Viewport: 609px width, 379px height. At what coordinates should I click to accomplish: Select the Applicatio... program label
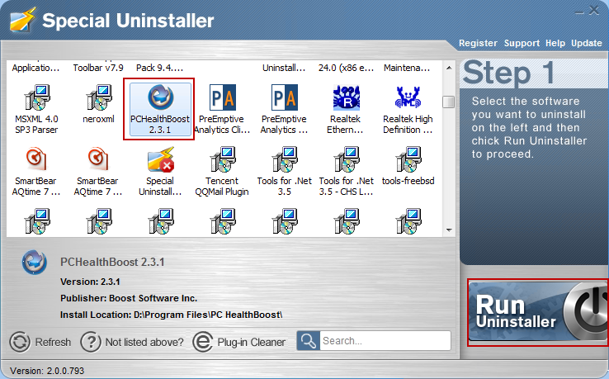click(x=35, y=68)
